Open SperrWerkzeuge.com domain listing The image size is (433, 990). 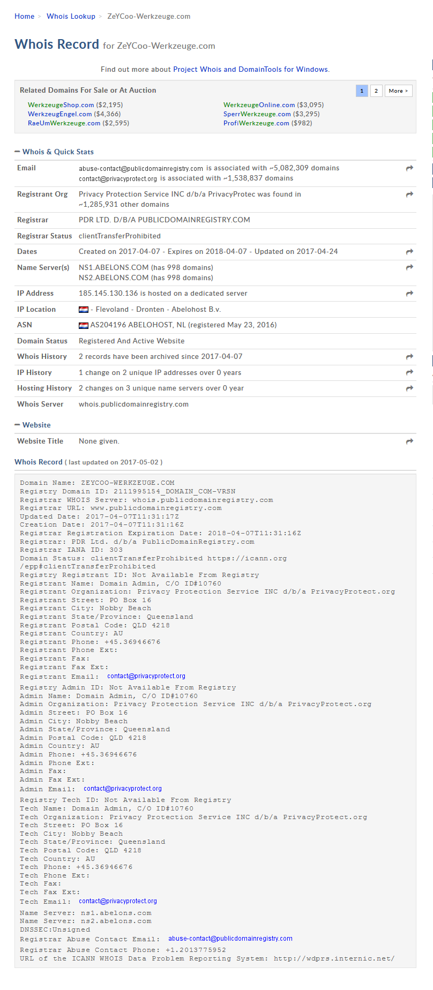click(257, 114)
